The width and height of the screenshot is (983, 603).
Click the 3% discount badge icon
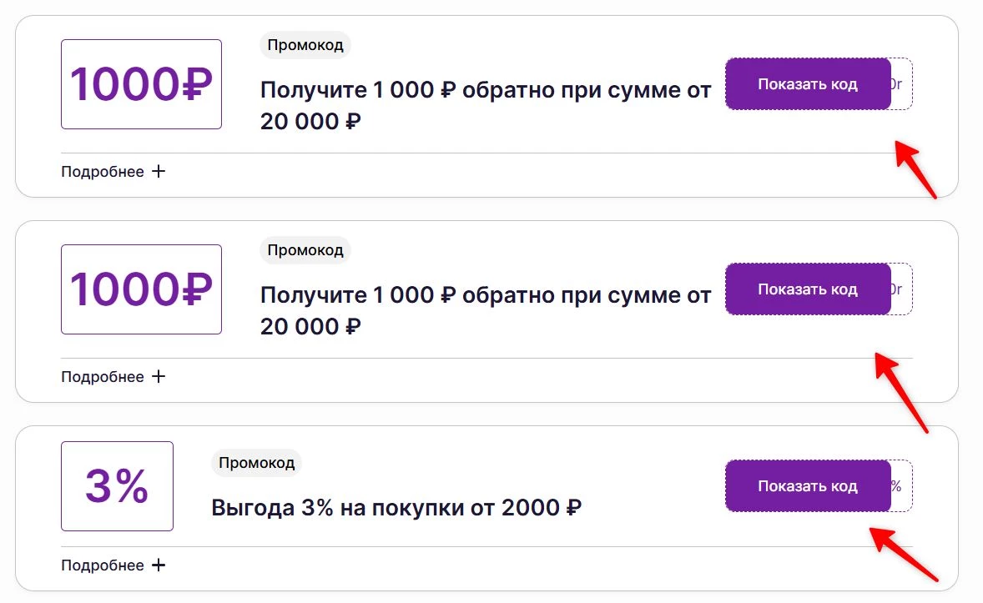tap(116, 485)
